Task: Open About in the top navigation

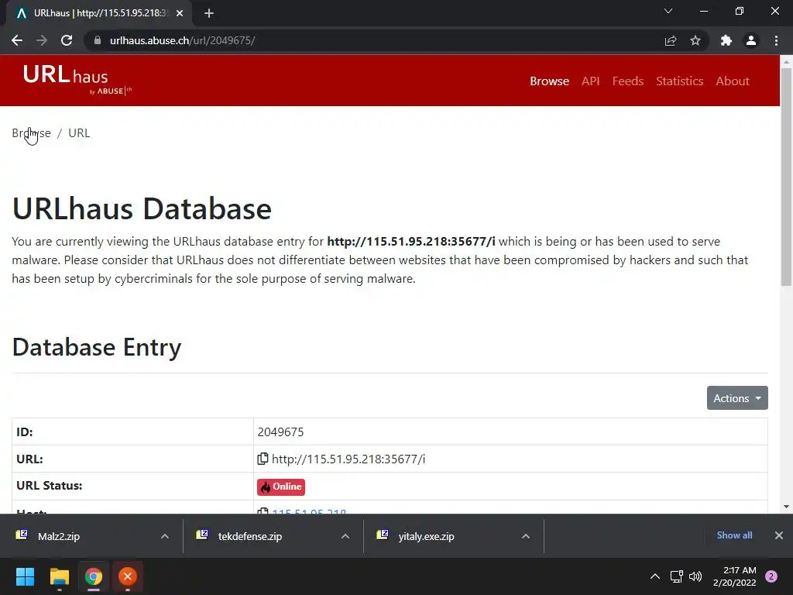Action: [733, 81]
